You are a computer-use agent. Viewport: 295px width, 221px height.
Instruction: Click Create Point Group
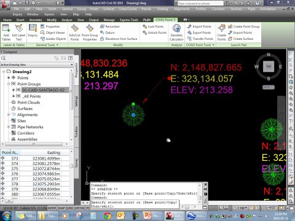[x=244, y=26]
